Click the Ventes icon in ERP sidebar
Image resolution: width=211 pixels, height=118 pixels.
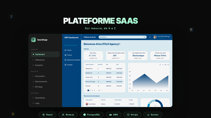(66, 50)
